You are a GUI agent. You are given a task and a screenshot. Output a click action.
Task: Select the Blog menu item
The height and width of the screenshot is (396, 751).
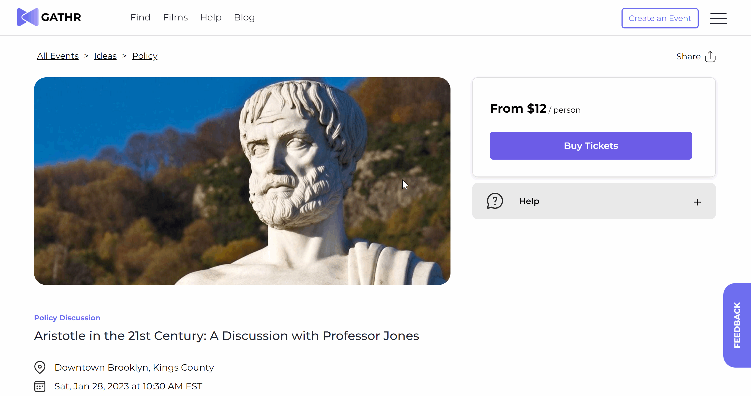(x=245, y=17)
